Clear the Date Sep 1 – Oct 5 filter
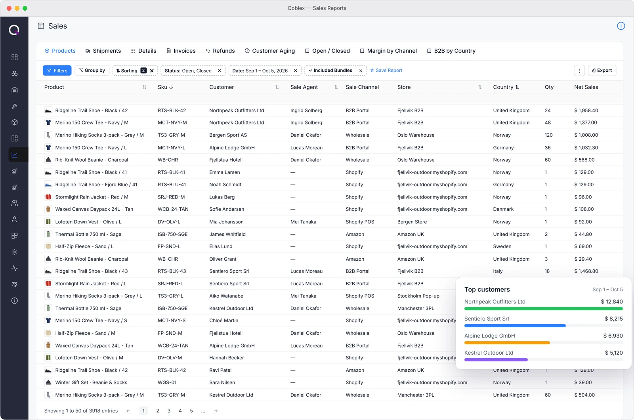Image resolution: width=634 pixels, height=420 pixels. click(x=296, y=71)
